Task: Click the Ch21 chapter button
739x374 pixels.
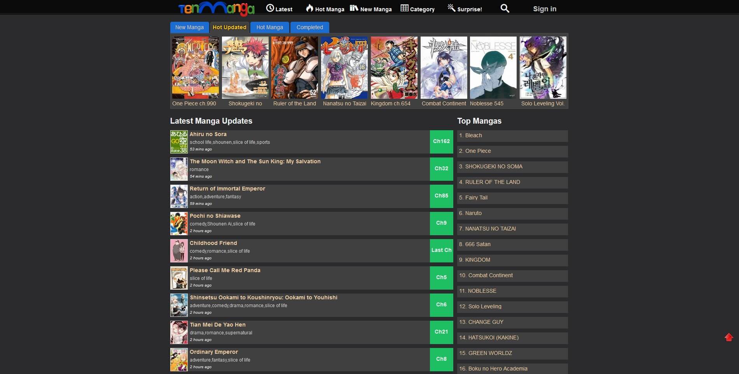Action: pyautogui.click(x=442, y=332)
